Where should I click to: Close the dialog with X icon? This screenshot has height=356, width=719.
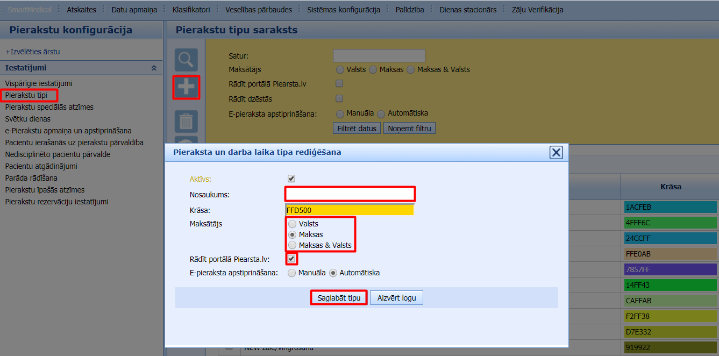tap(556, 153)
